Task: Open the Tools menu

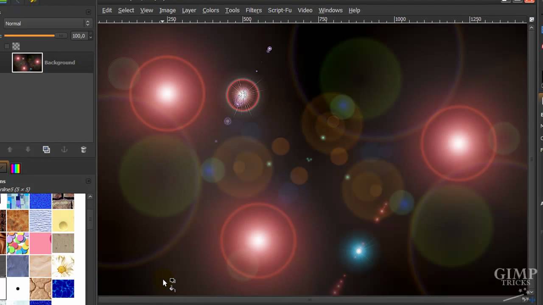Action: tap(232, 10)
